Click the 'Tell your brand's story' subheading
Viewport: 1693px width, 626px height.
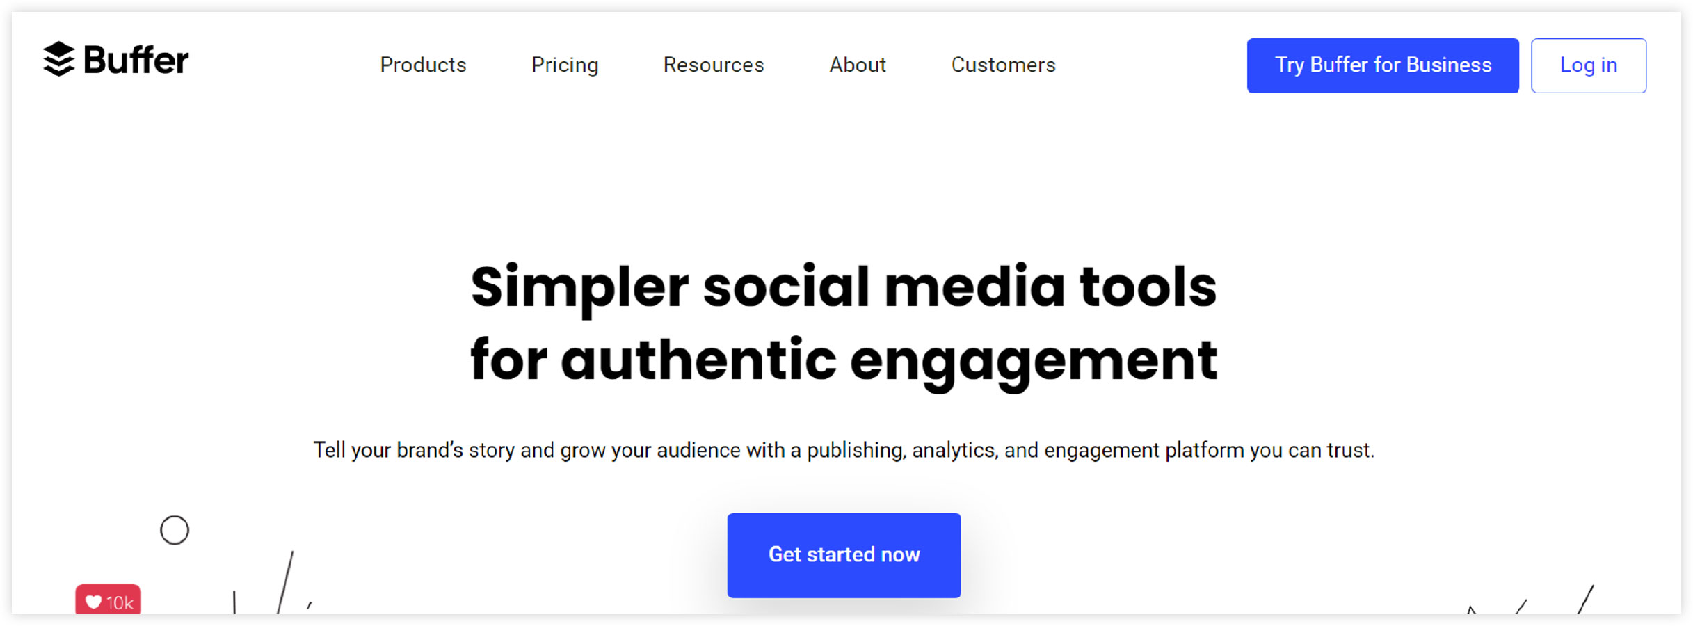(844, 450)
